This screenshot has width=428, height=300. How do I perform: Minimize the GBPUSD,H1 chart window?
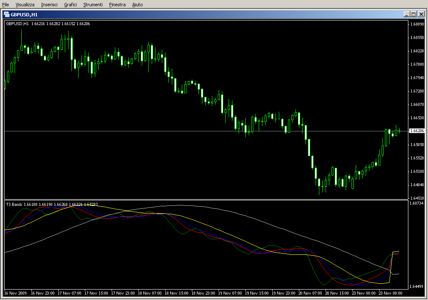coord(406,14)
